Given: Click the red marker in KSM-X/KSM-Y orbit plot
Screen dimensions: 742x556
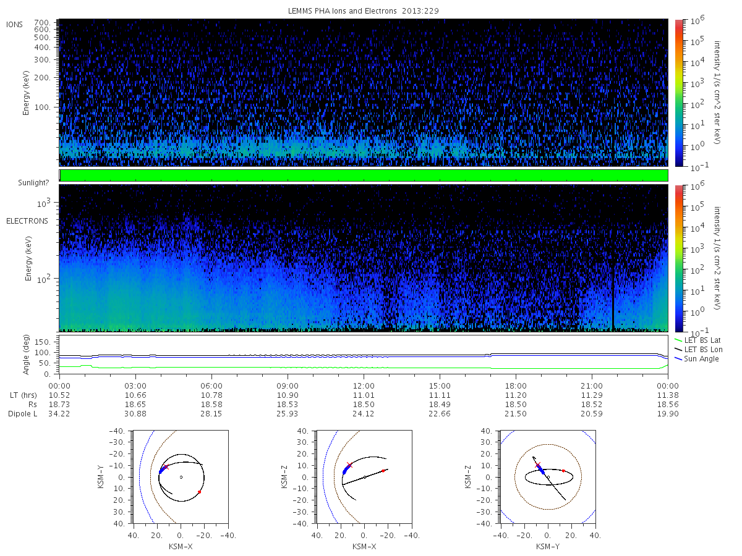Looking at the screenshot, I should pyautogui.click(x=200, y=492).
